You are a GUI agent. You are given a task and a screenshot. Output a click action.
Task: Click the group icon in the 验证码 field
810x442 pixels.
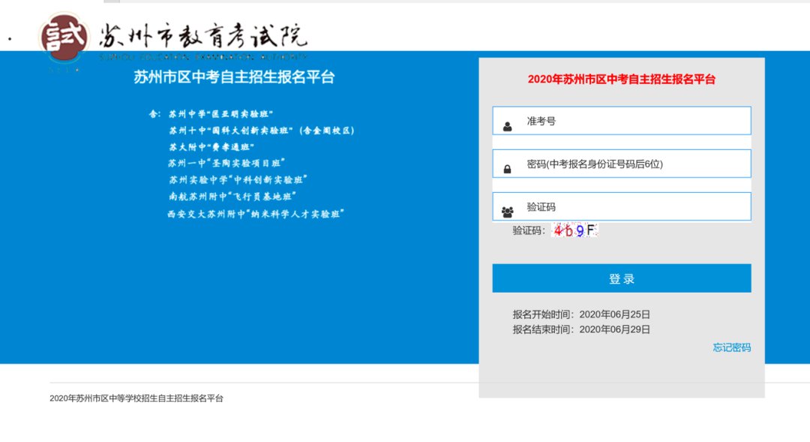tap(508, 212)
